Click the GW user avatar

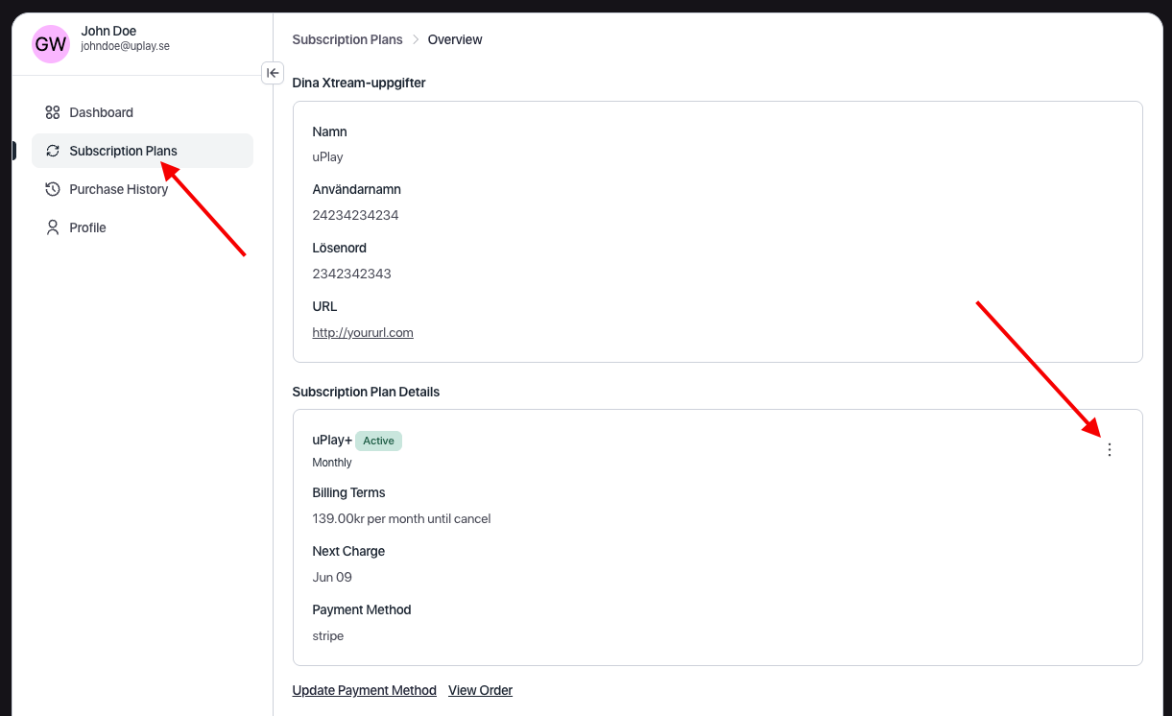tap(51, 44)
